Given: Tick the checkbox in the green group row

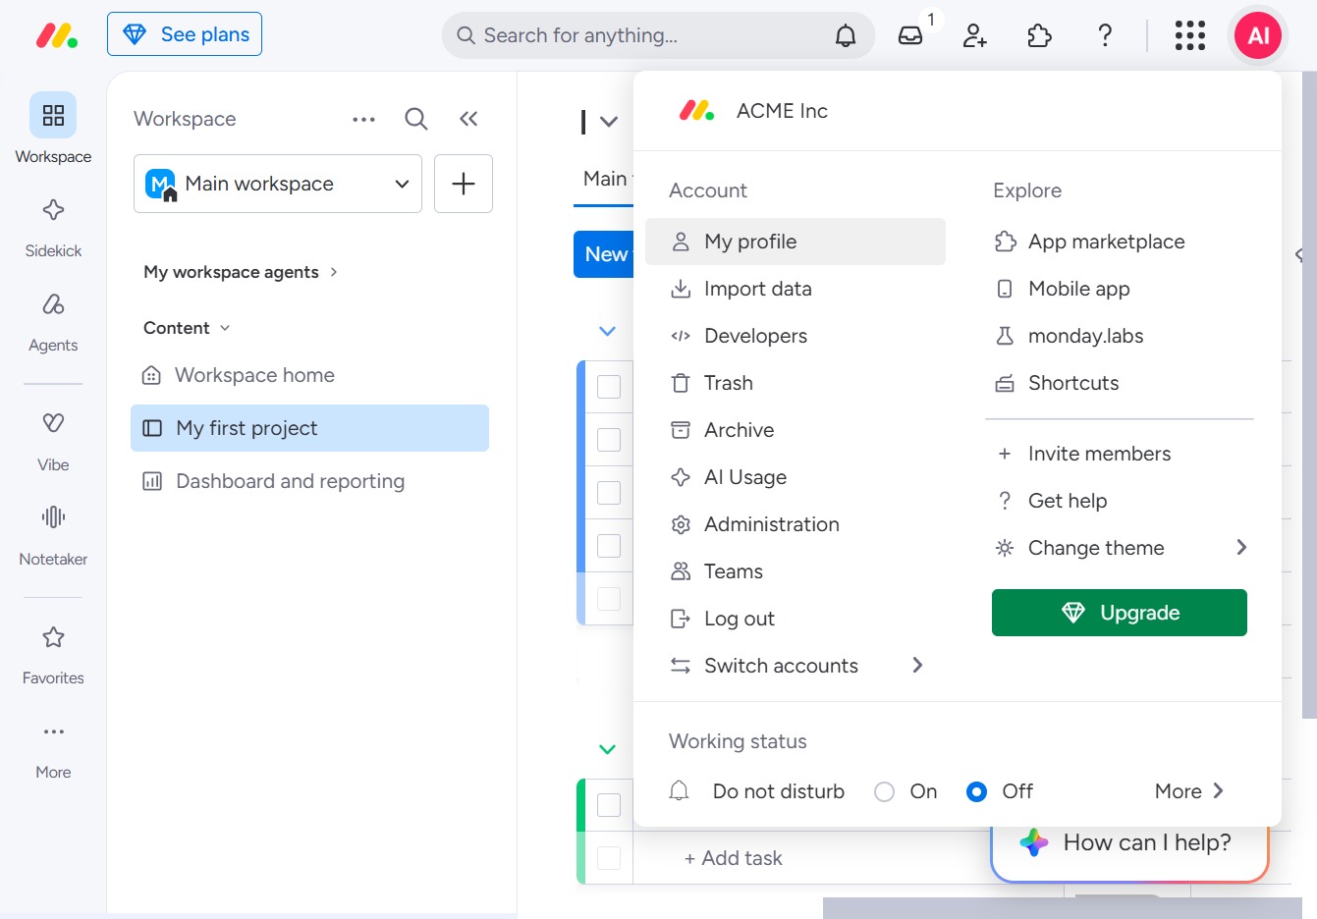Looking at the screenshot, I should [609, 805].
